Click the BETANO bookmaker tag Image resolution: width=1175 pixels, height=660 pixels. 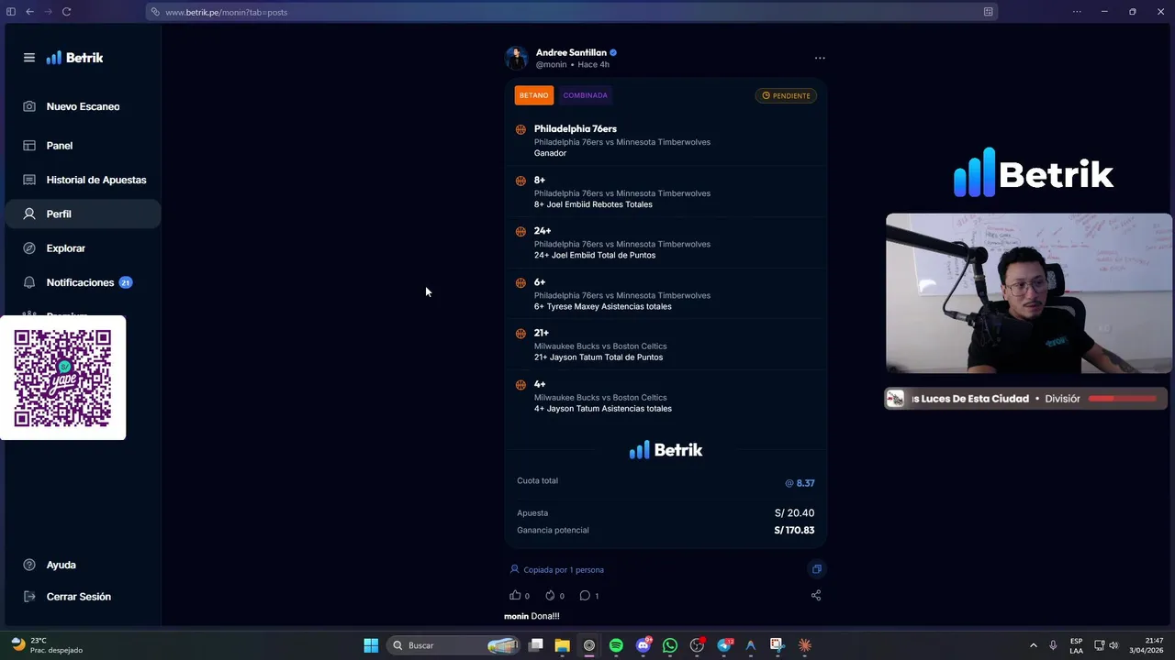pyautogui.click(x=533, y=95)
